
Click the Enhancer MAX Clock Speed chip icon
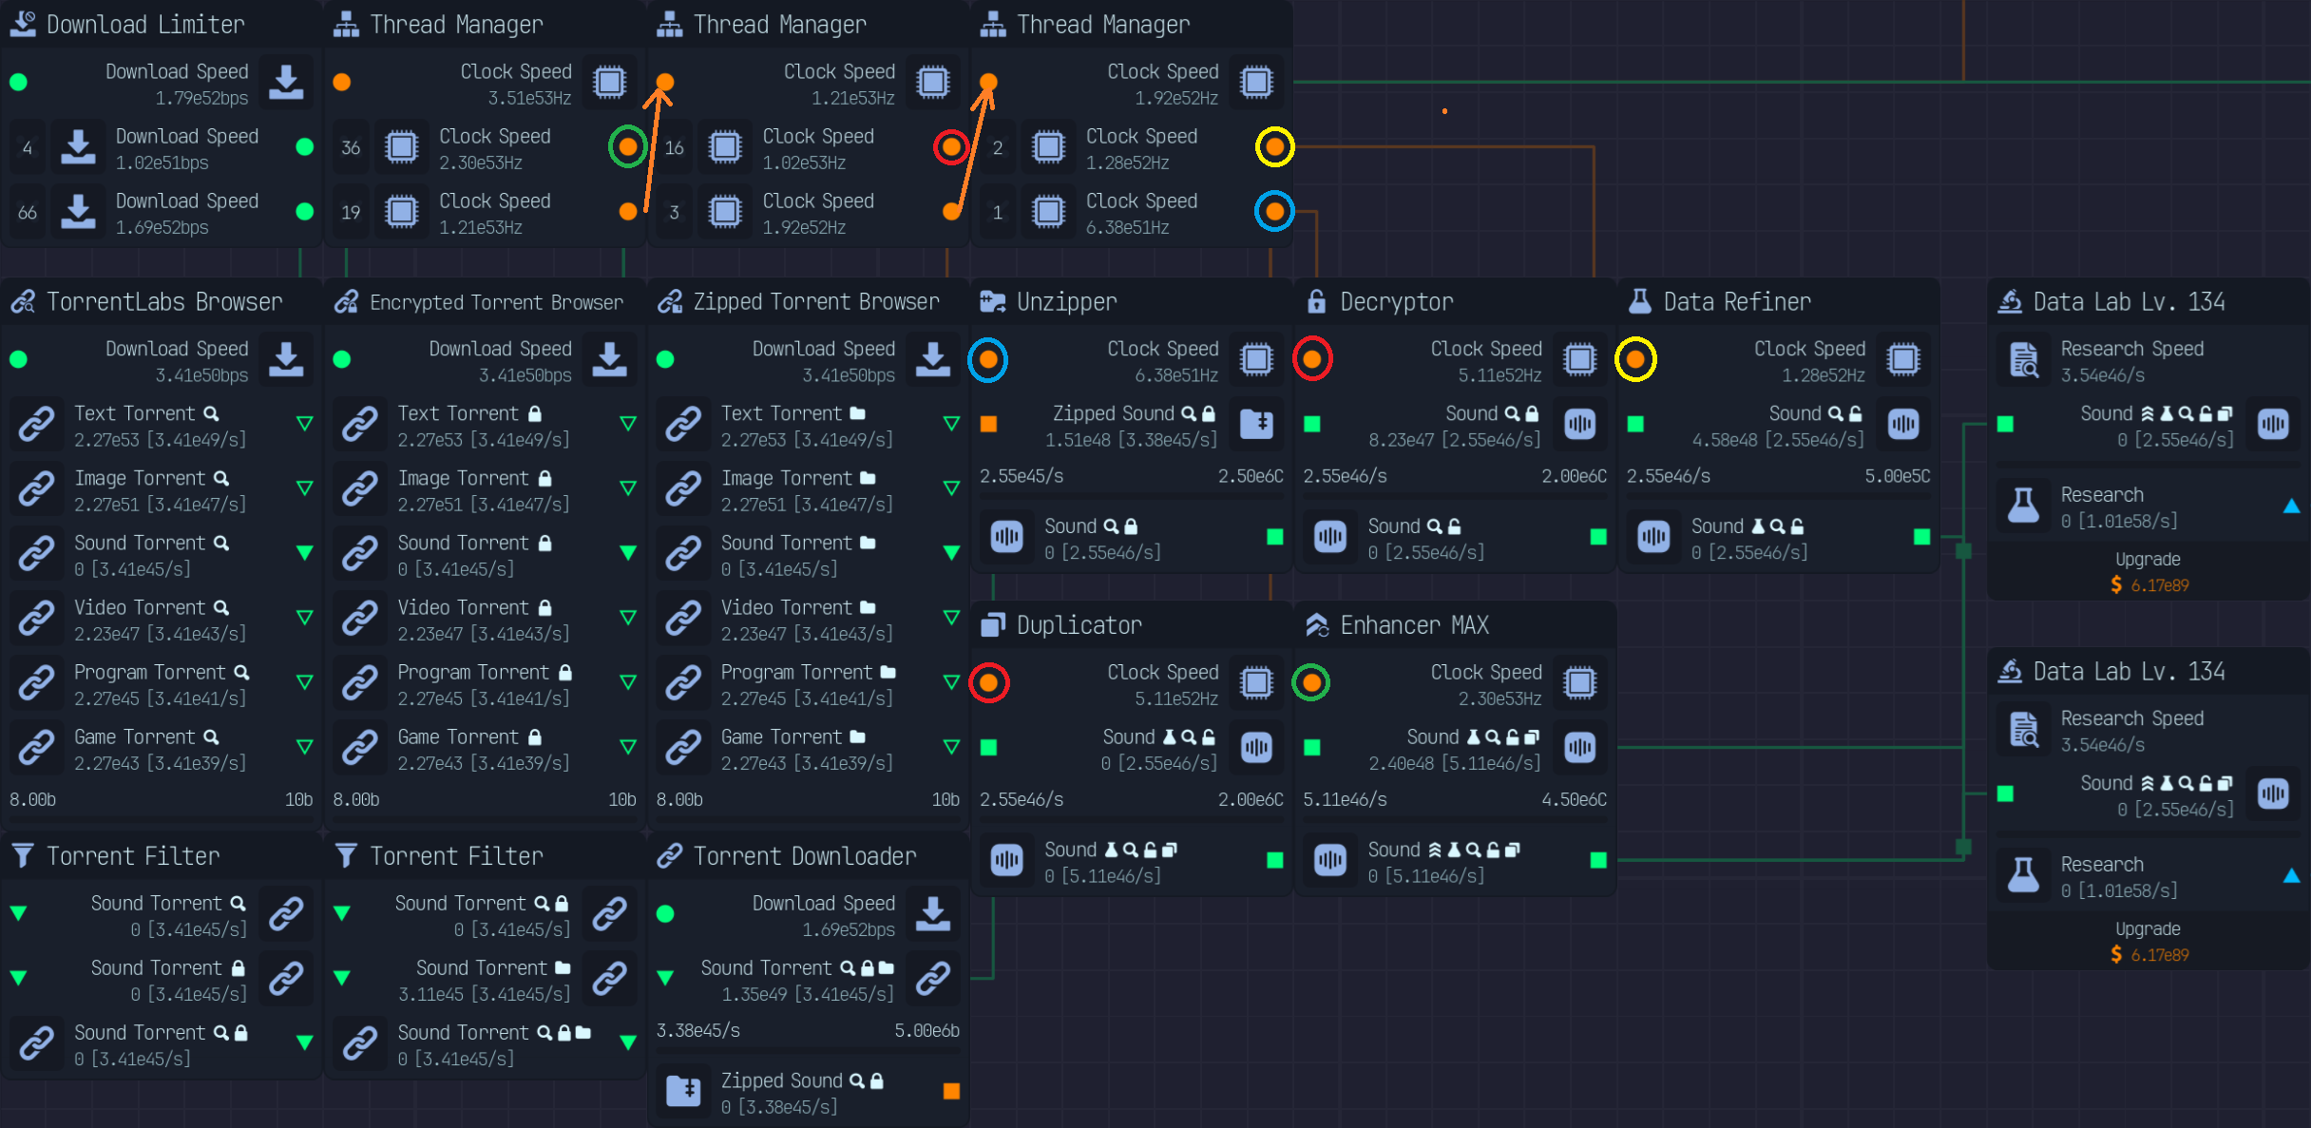(x=1579, y=683)
